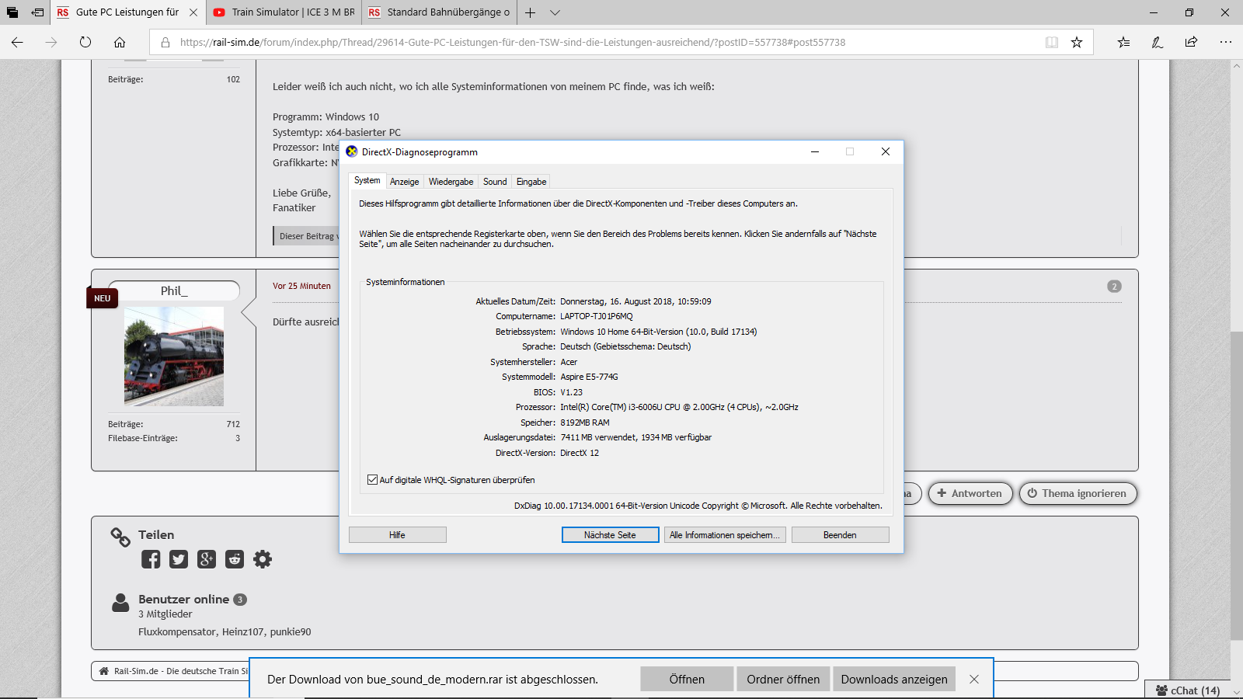Click the Beenden button
Screen dimensions: 1243x699
click(x=840, y=535)
